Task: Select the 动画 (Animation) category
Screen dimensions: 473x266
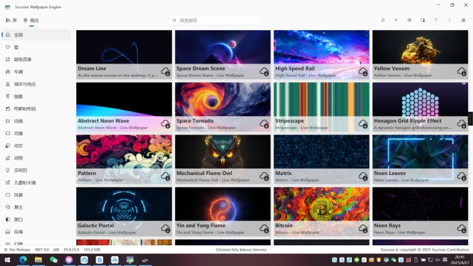Action: [36, 121]
